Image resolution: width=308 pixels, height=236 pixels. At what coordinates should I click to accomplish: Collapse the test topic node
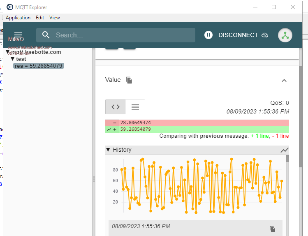click(x=13, y=59)
